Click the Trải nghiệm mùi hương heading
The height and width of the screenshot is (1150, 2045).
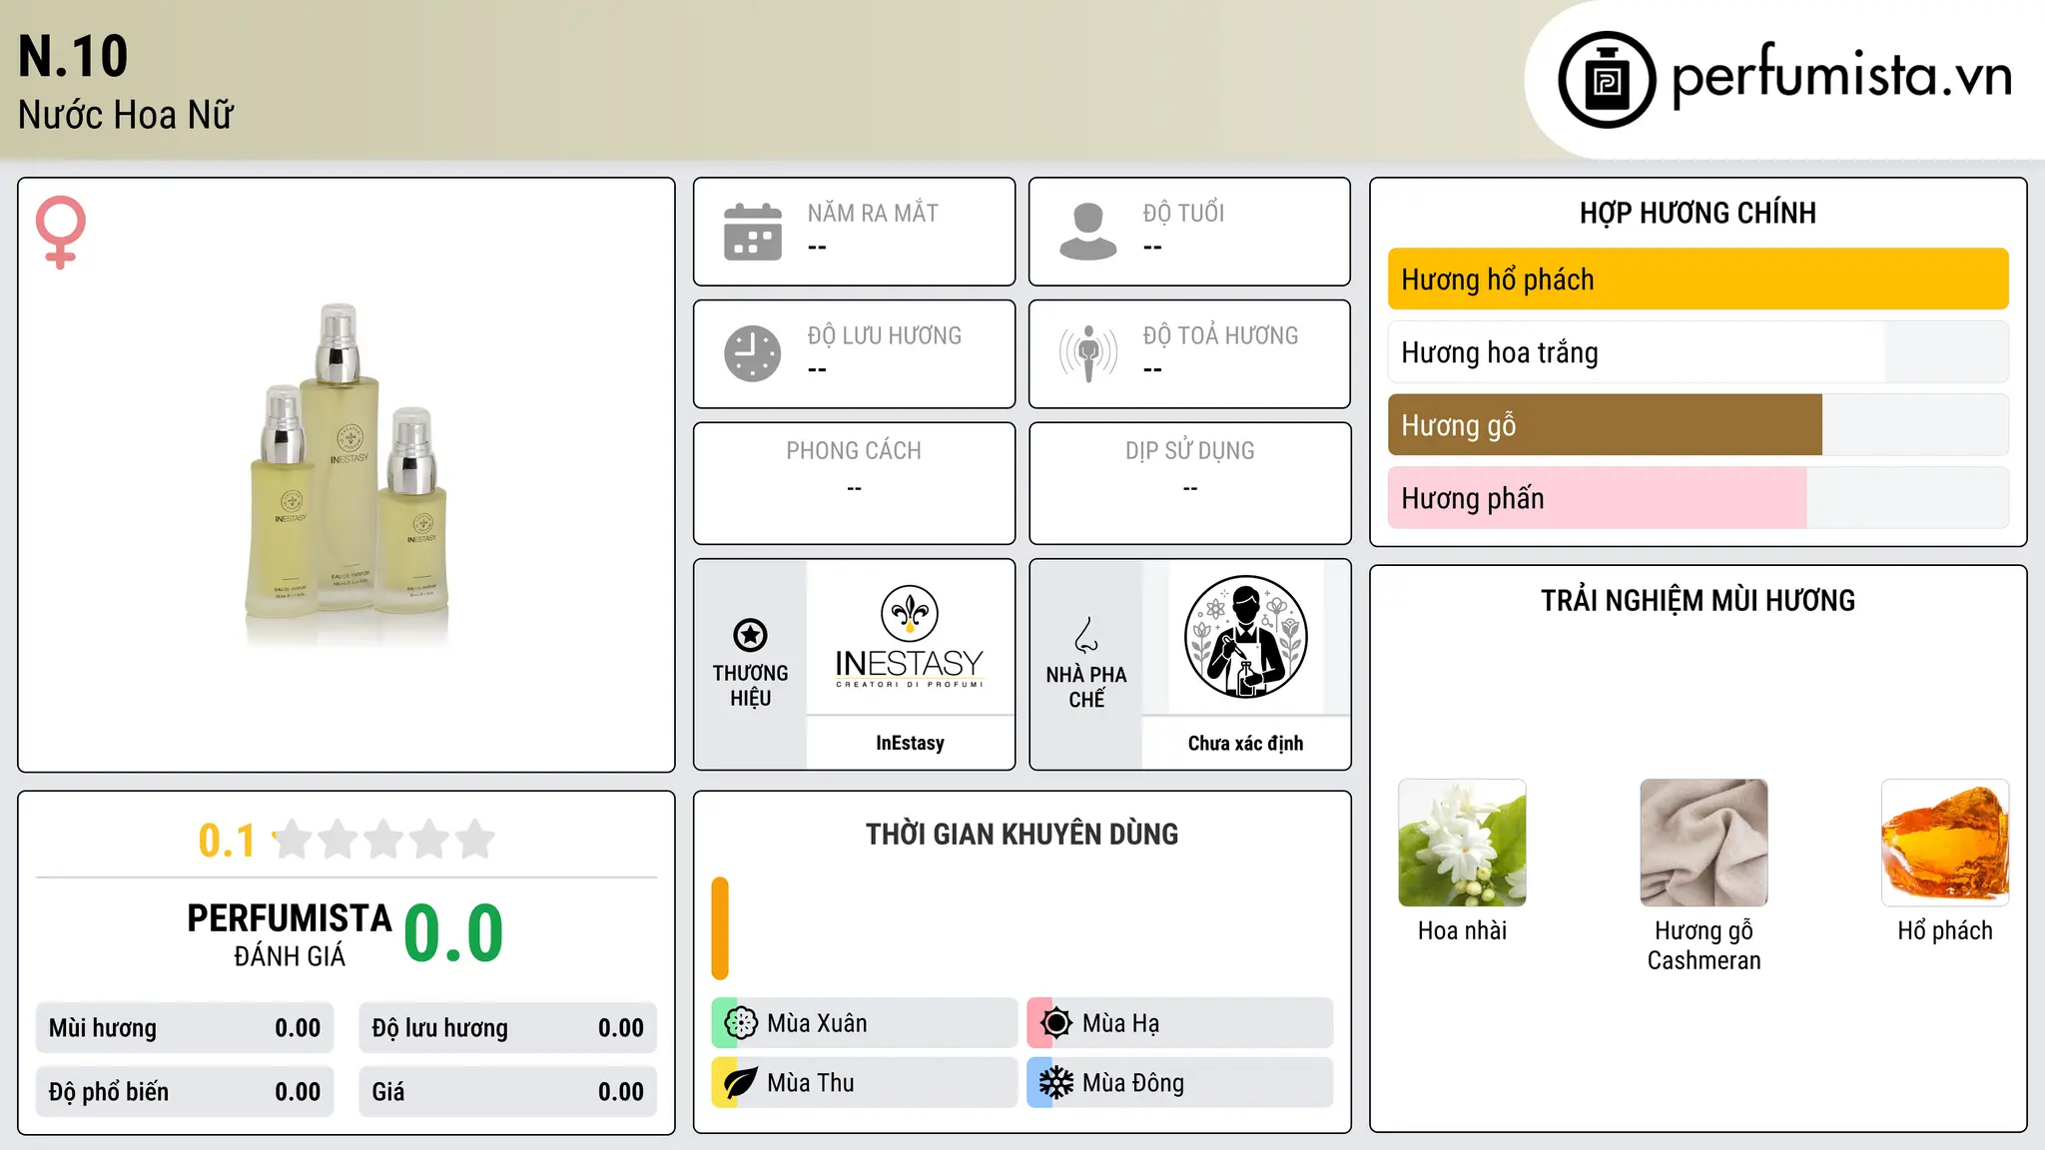[x=1698, y=601]
